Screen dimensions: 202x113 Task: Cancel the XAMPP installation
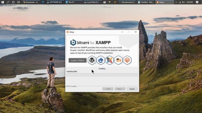132,89
